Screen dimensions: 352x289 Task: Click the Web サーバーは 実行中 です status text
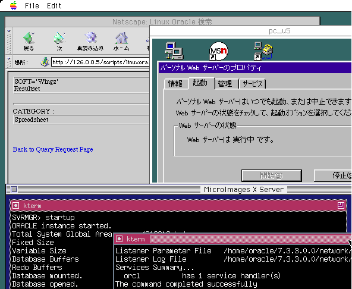231,140
